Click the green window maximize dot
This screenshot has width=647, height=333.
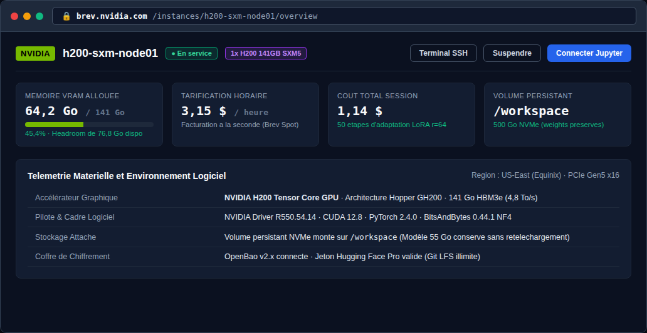pos(39,16)
